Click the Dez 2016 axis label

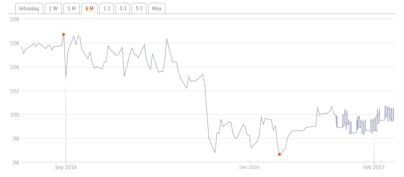point(249,167)
